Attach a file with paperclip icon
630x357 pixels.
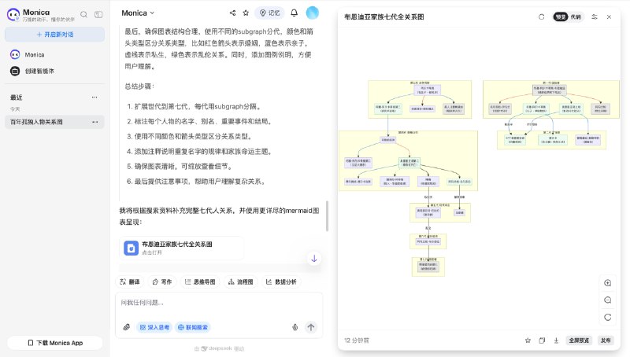pyautogui.click(x=127, y=327)
